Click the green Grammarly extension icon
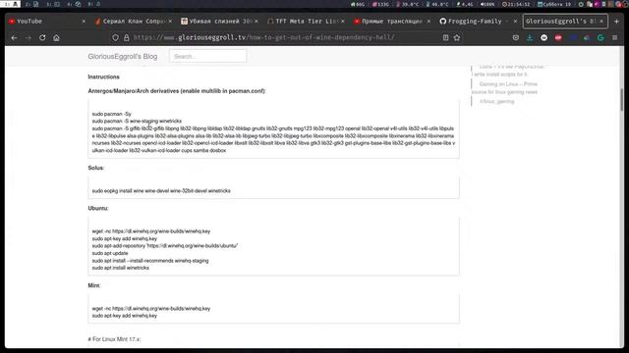 [600, 37]
